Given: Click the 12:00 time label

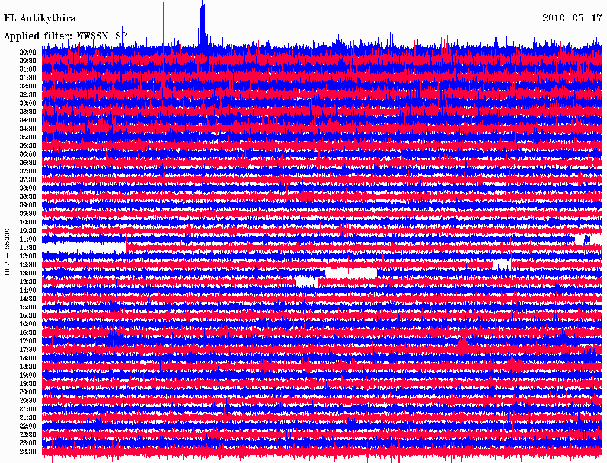Looking at the screenshot, I should (x=28, y=256).
